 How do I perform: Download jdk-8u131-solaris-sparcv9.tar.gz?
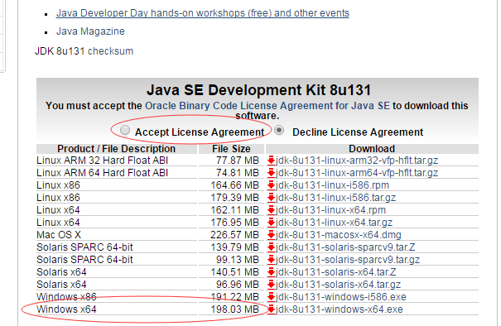[x=348, y=260]
